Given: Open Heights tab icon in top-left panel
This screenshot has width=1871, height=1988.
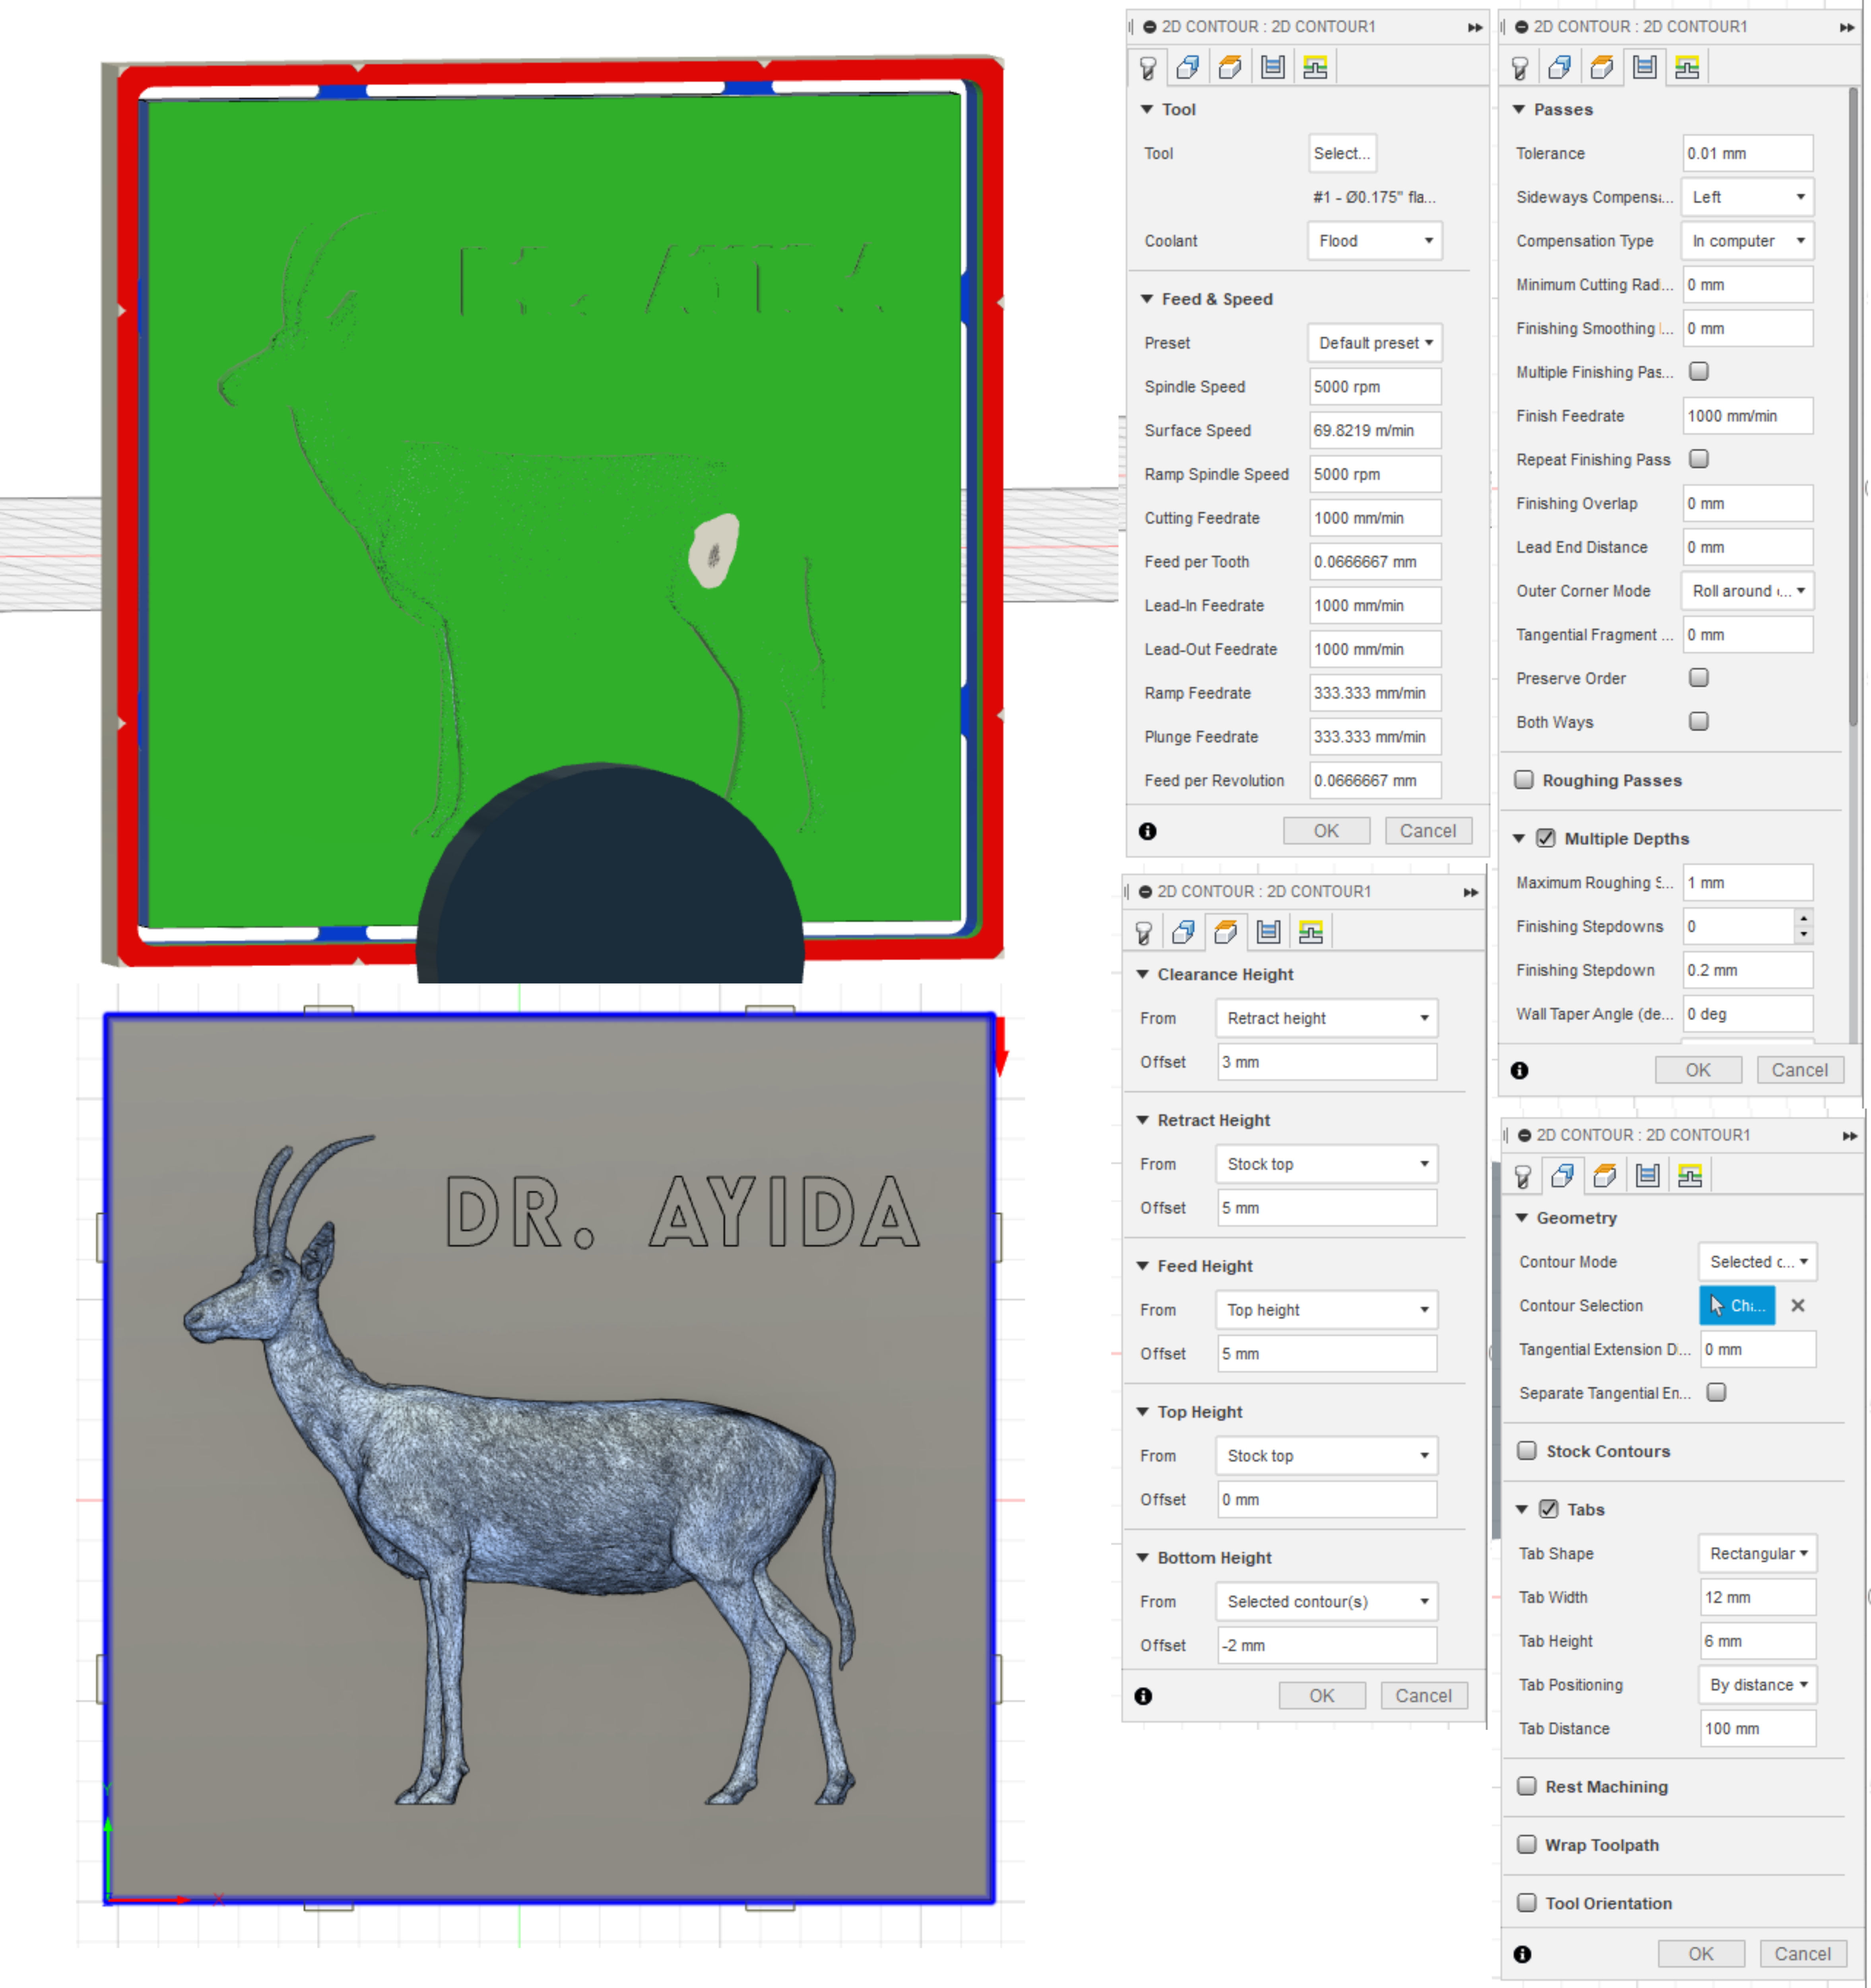Looking at the screenshot, I should pos(1230,68).
